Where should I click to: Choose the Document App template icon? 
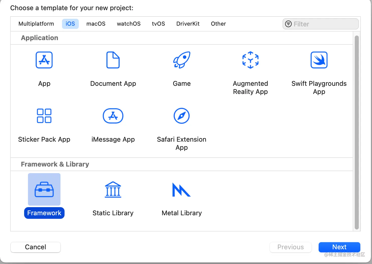[113, 60]
